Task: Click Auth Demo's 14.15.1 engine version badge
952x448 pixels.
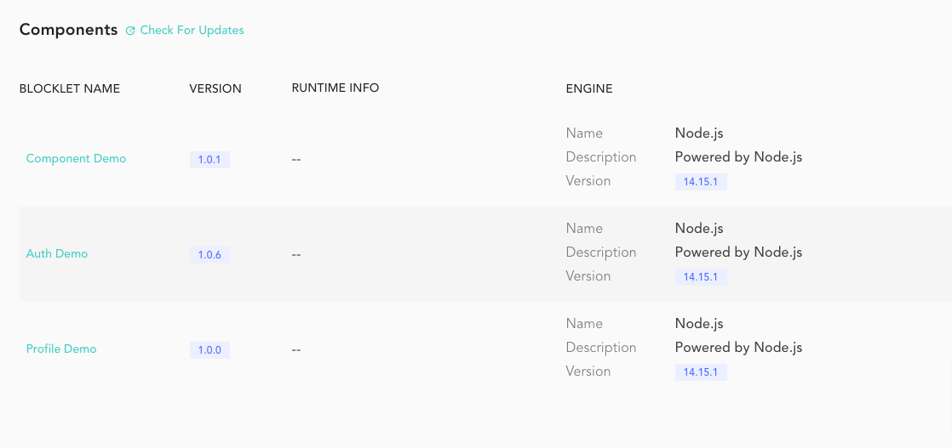Action: tap(701, 277)
